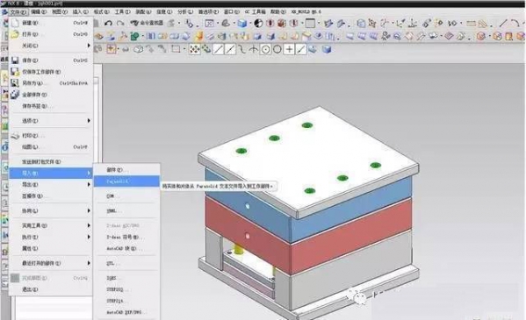This screenshot has height=320, width=526.
Task: Click the plus-sign snap point icon
Action: 289,50
